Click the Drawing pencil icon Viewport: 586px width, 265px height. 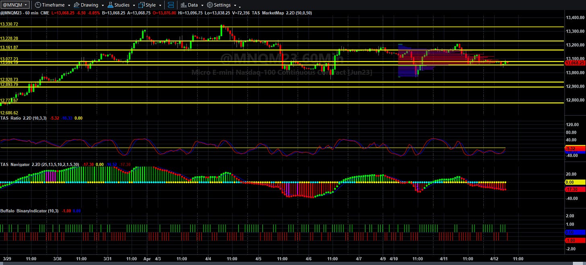(x=76, y=5)
